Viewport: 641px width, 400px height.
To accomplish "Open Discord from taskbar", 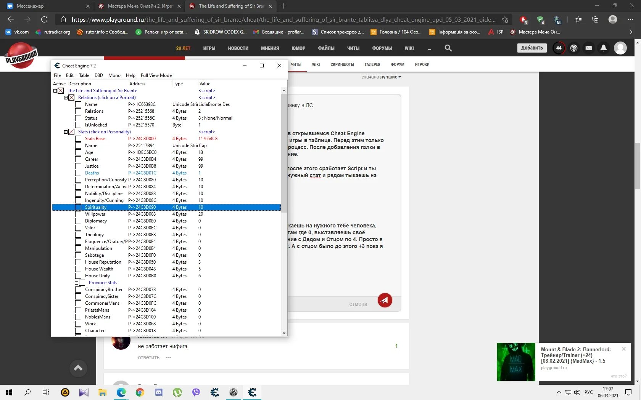I will 158,392.
